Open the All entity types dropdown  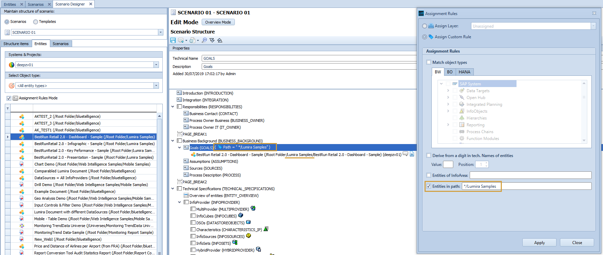156,86
